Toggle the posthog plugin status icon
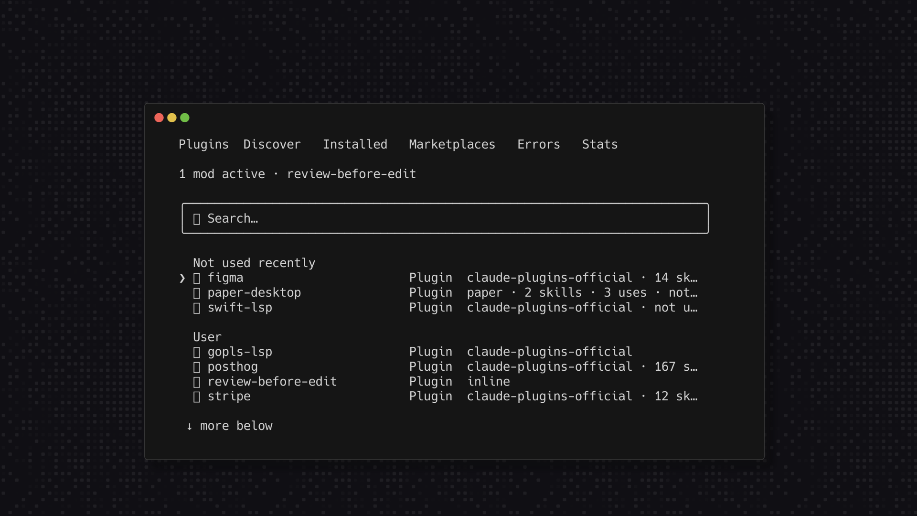Viewport: 917px width, 516px height. pos(196,367)
